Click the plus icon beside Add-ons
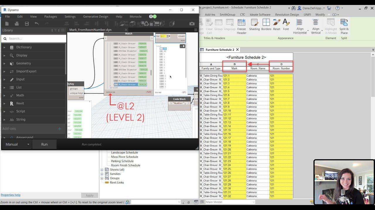 (60, 129)
